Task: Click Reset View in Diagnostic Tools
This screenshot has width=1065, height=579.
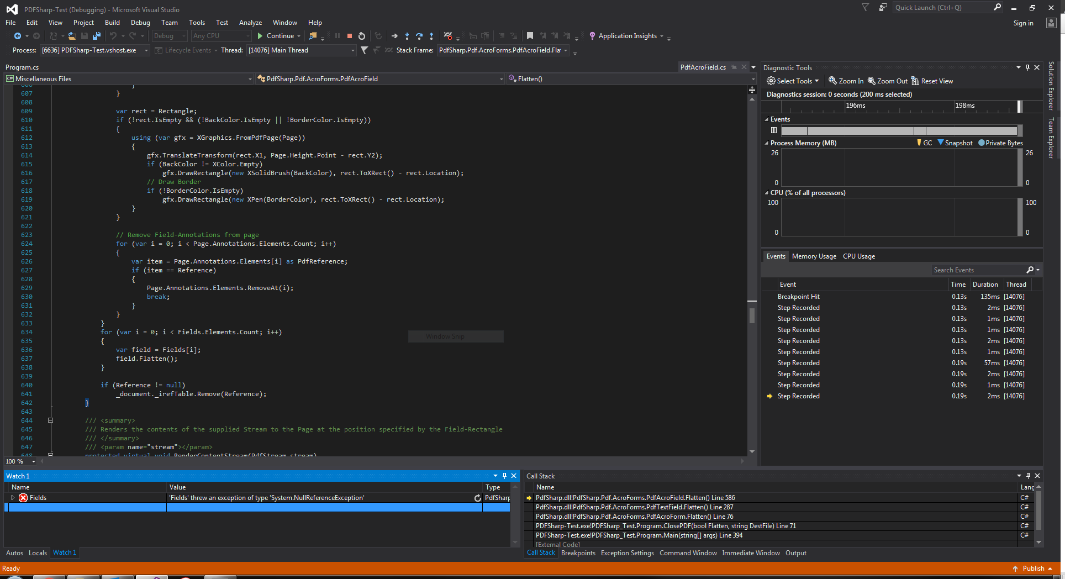Action: tap(932, 81)
